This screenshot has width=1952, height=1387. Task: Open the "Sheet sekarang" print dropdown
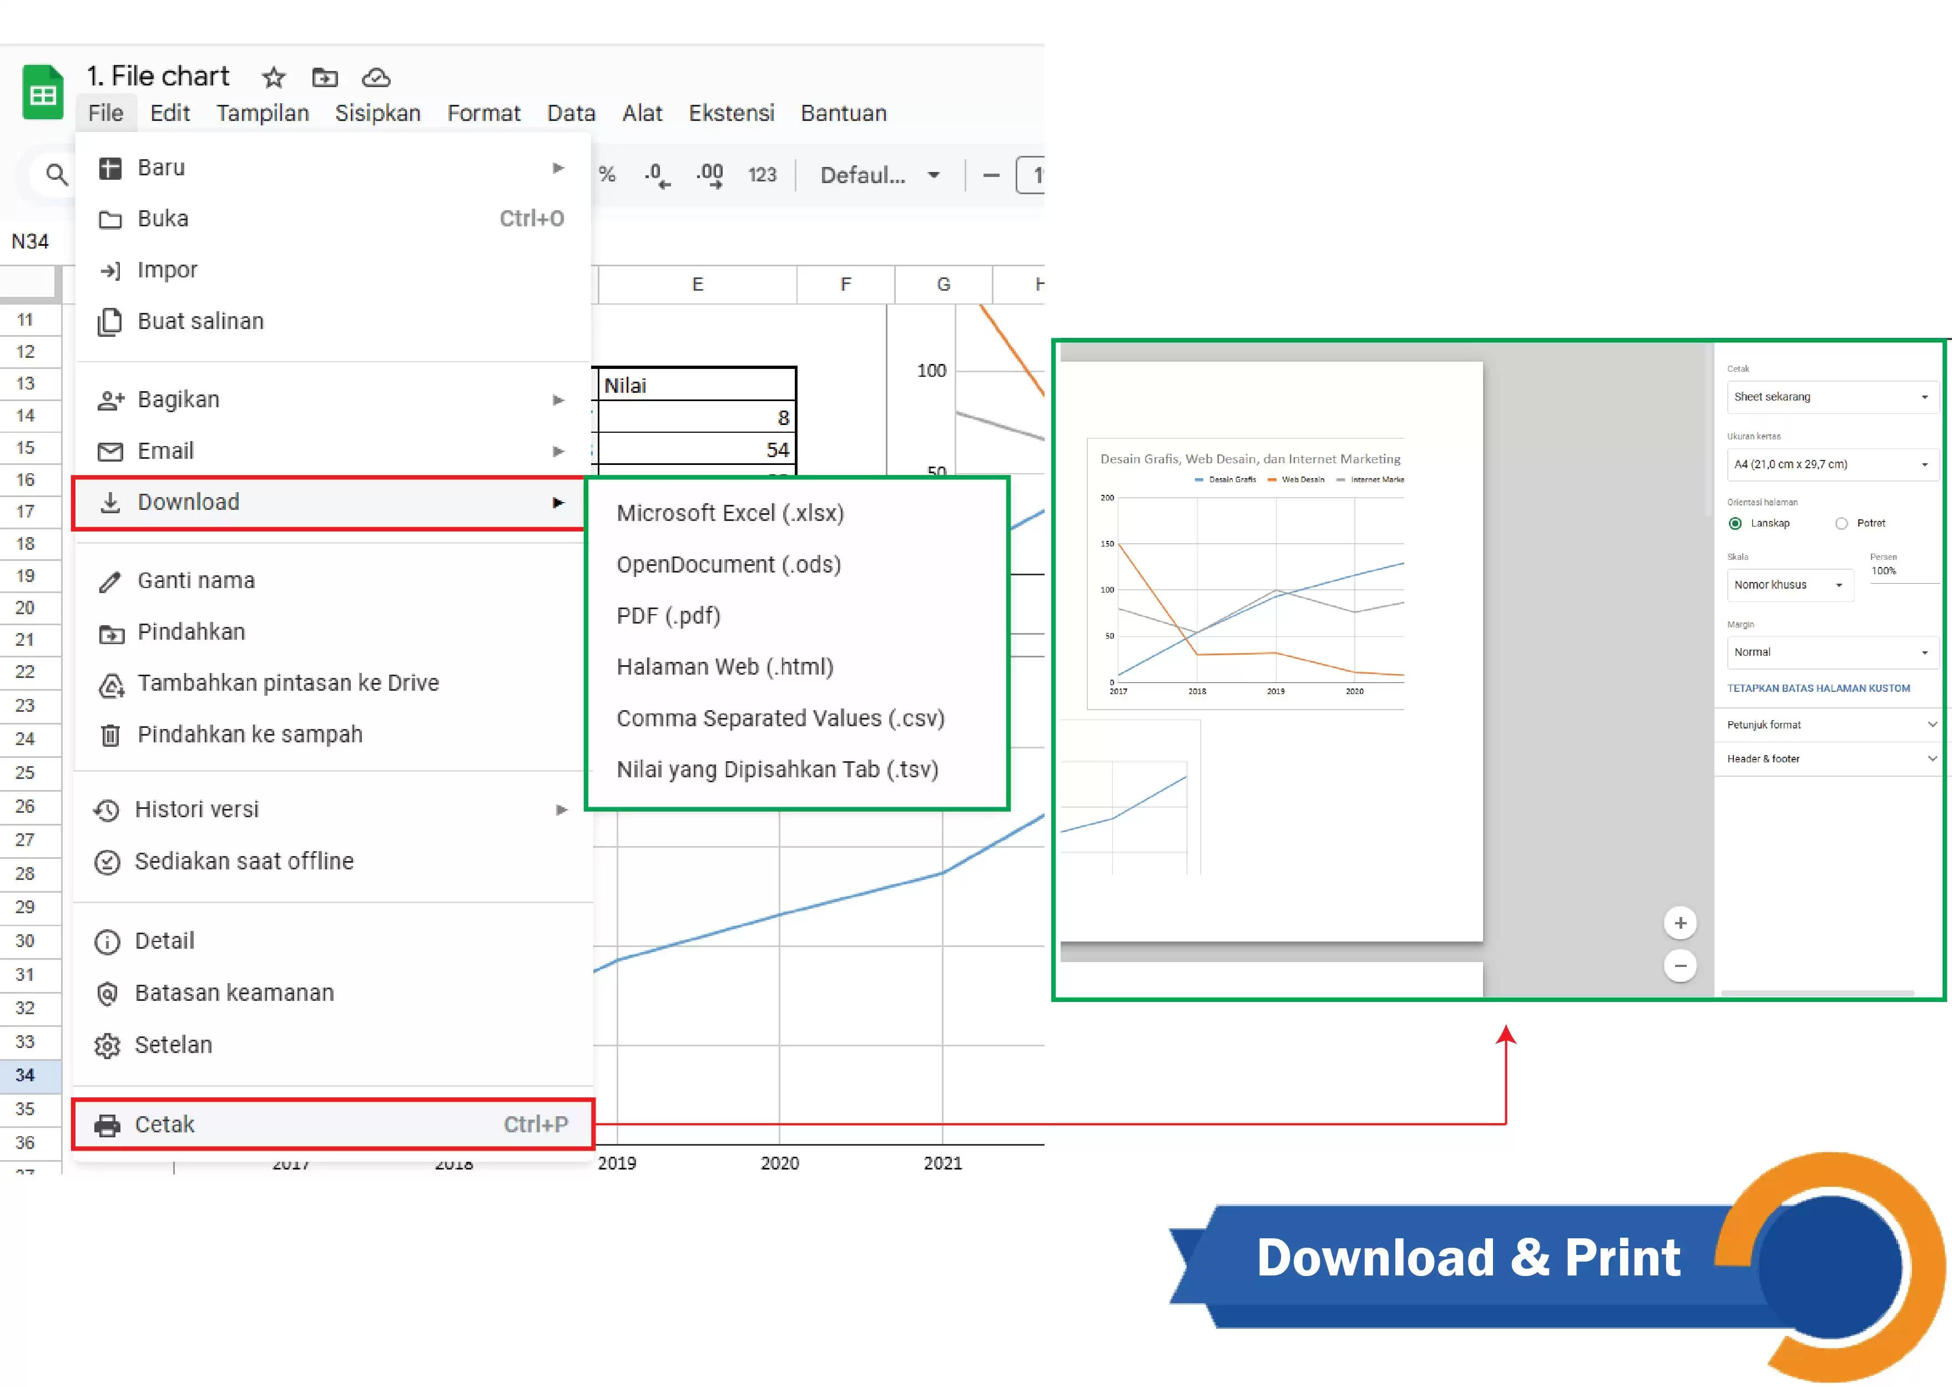point(1830,396)
